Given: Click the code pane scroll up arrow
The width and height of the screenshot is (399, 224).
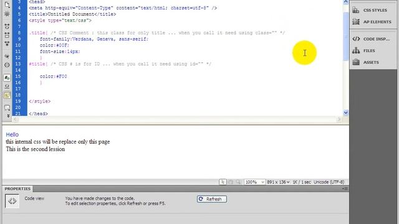Looking at the screenshot, I should click(345, 2).
